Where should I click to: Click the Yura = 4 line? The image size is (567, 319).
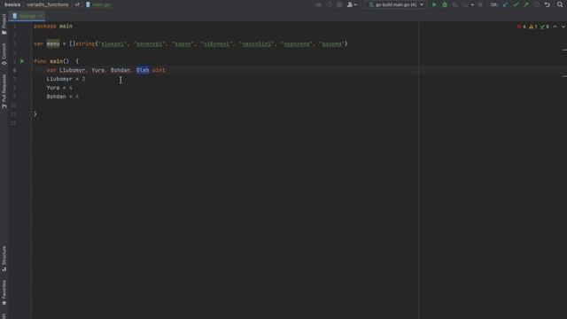point(59,88)
